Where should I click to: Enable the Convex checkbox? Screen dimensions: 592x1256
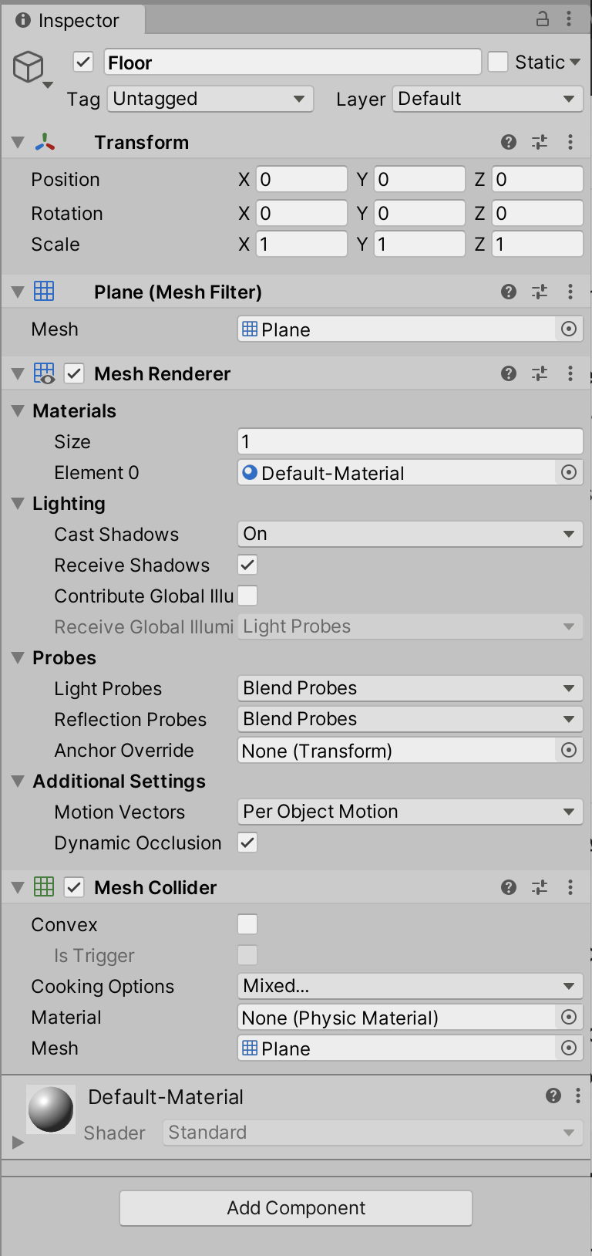(x=247, y=924)
